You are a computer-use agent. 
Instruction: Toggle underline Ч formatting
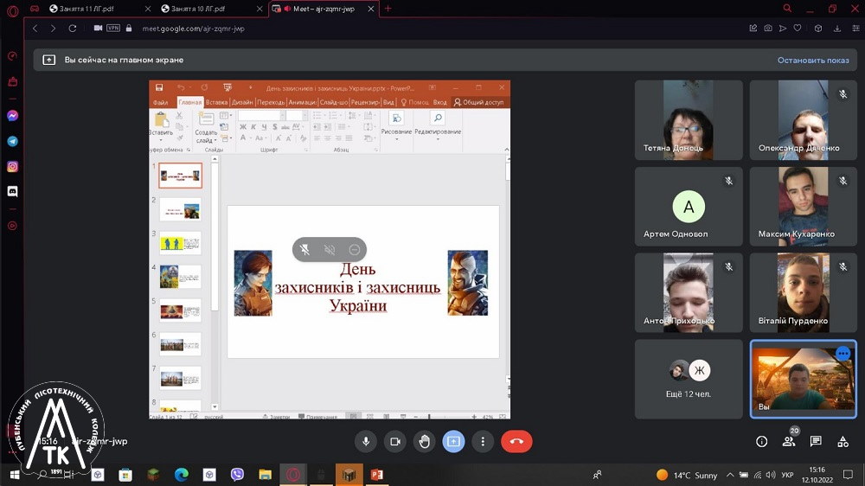coord(264,127)
